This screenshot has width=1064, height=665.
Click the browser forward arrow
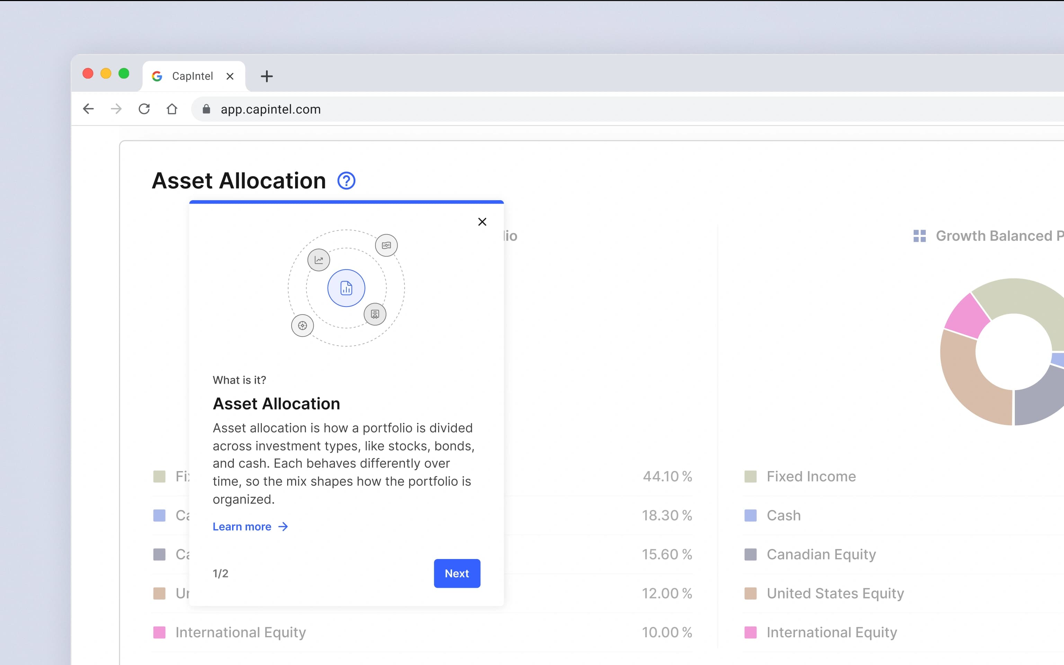tap(116, 109)
